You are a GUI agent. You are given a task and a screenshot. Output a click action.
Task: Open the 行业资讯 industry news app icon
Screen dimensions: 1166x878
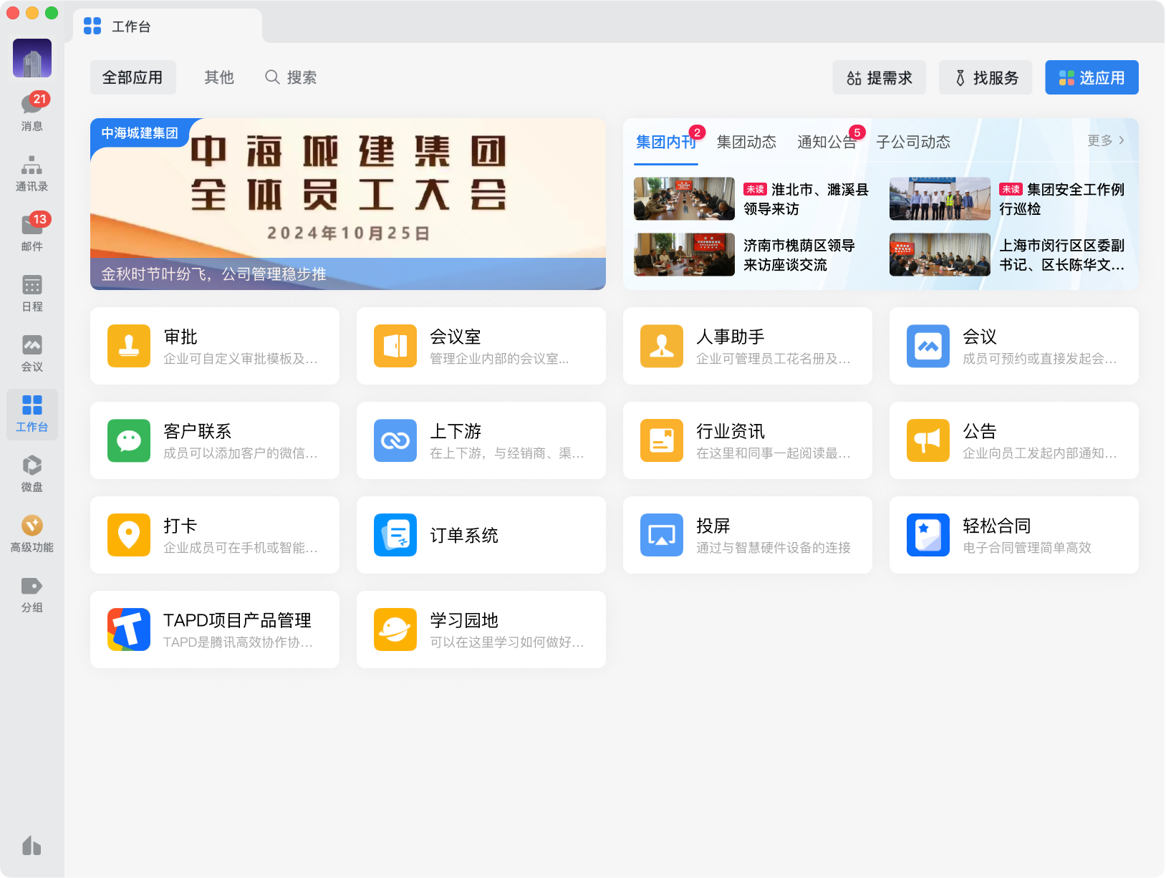click(x=662, y=440)
